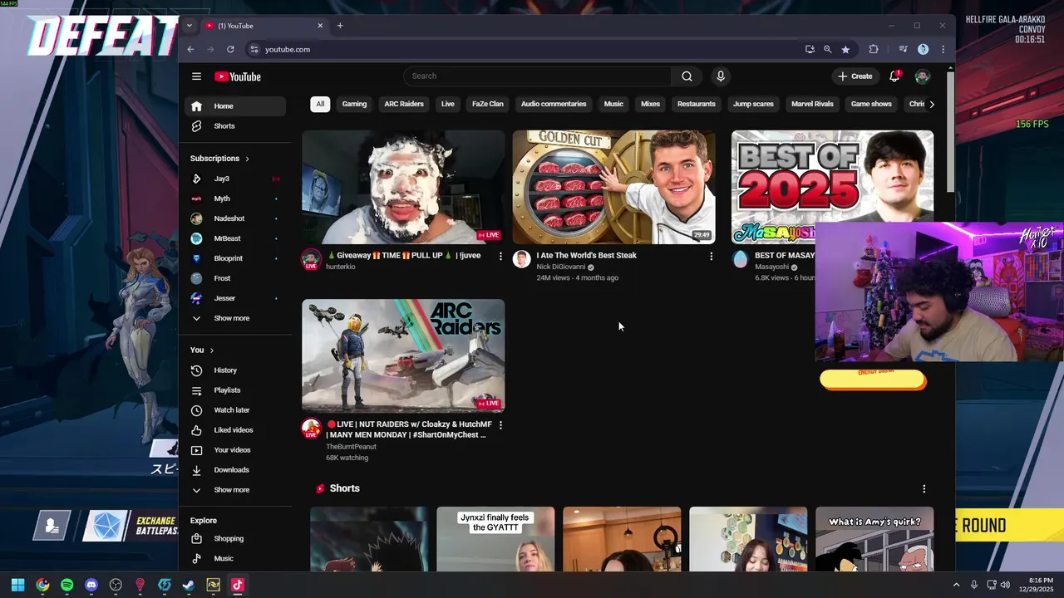Open the YouTube hamburger guide menu
Viewport: 1064px width, 598px height.
pos(196,76)
